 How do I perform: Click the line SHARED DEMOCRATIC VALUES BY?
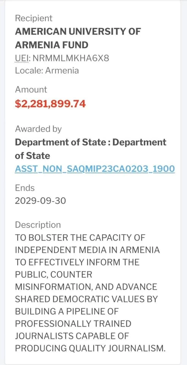[86, 299]
